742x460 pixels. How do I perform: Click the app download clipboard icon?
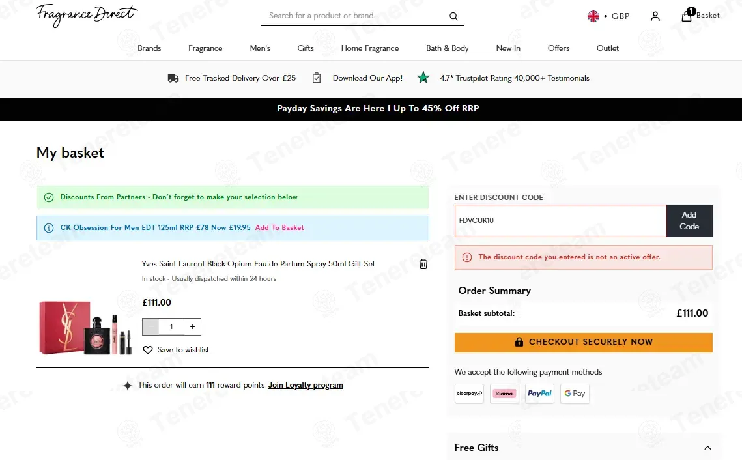317,78
